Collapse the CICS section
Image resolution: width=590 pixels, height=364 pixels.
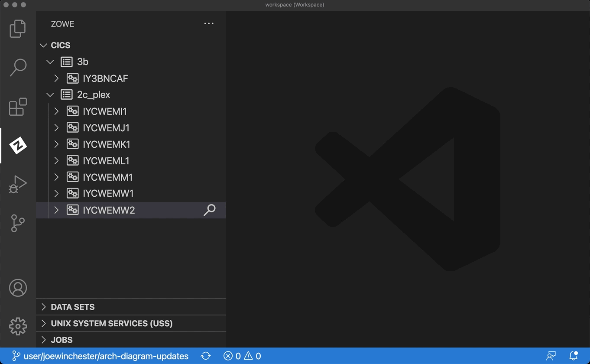click(x=43, y=45)
